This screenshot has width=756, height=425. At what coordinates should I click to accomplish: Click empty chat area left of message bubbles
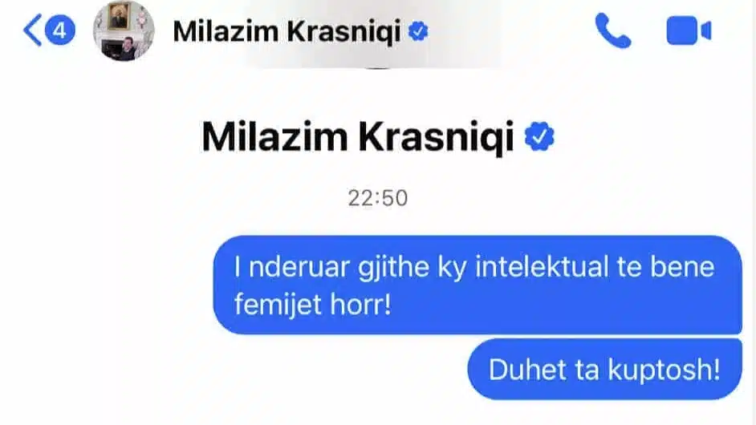106,318
